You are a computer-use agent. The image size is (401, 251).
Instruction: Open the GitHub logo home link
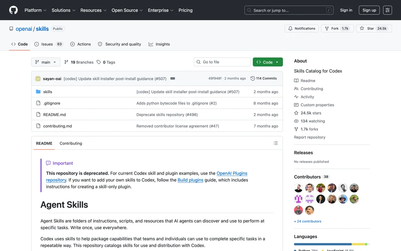pyautogui.click(x=13, y=10)
